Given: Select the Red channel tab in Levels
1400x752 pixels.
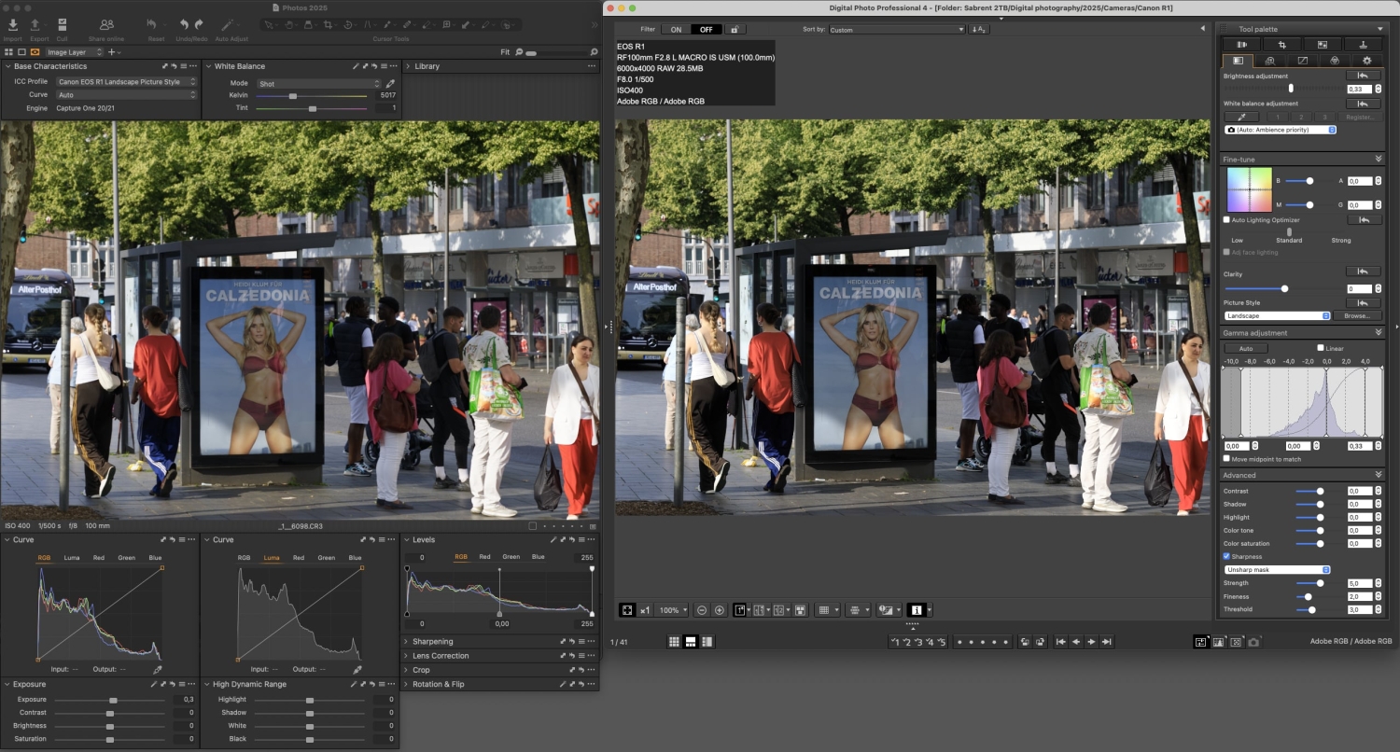Looking at the screenshot, I should (x=484, y=557).
